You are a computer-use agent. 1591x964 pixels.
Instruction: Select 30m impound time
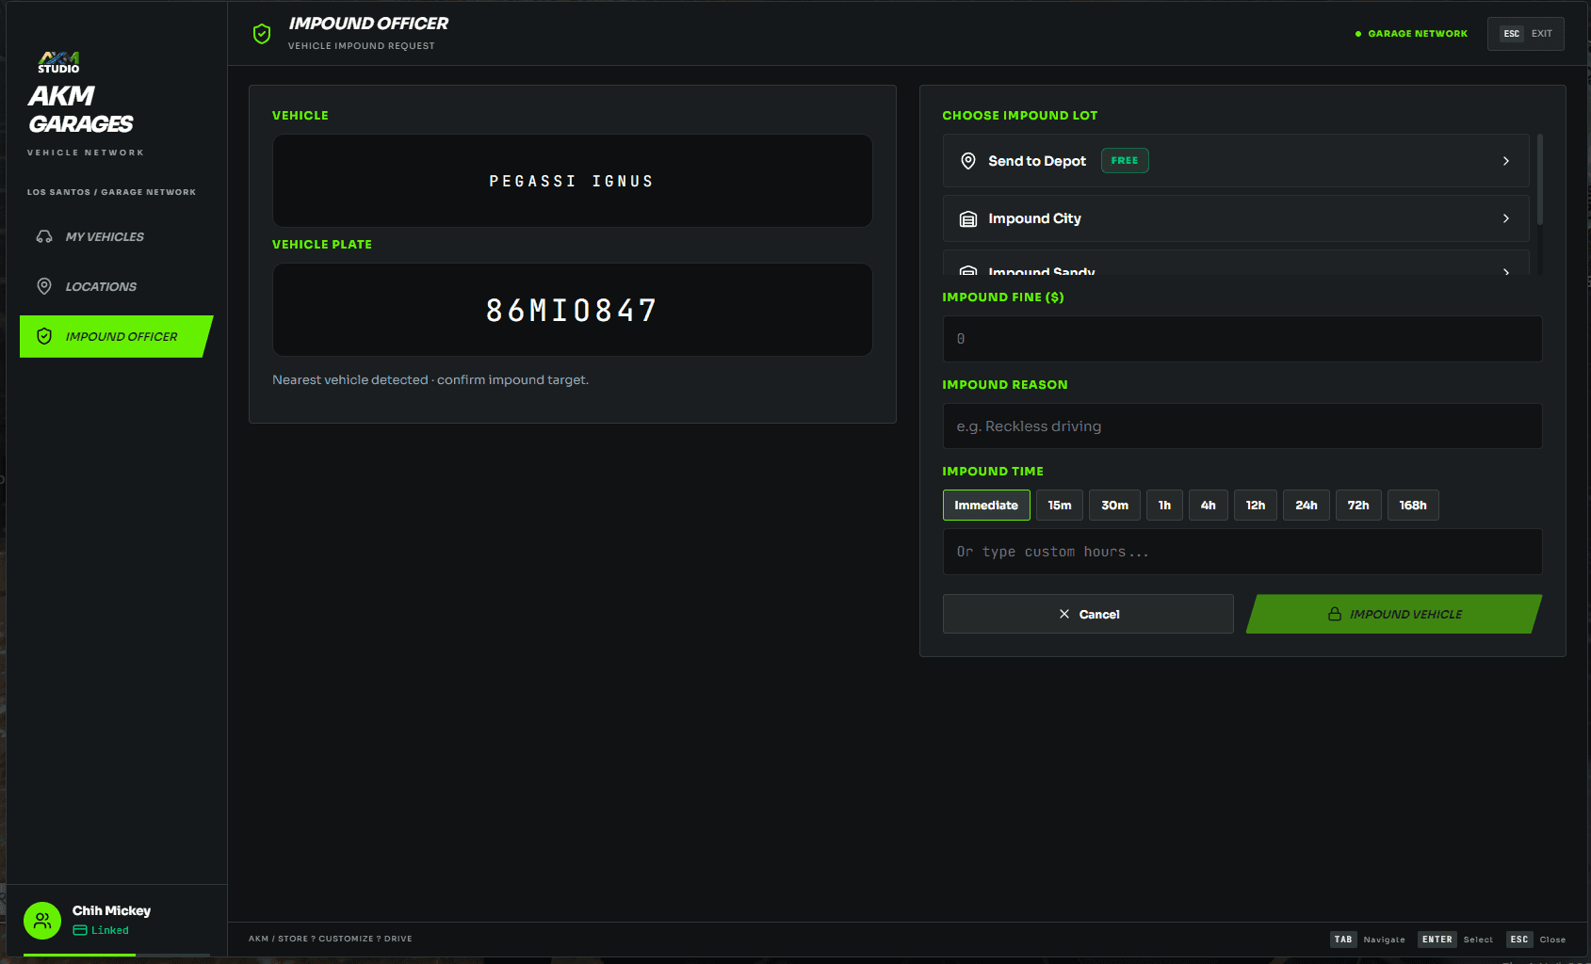coord(1115,506)
